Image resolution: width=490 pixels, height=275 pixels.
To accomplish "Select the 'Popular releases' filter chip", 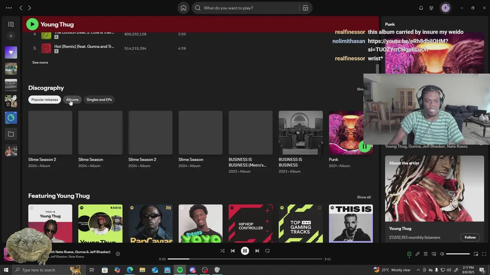I will point(44,100).
